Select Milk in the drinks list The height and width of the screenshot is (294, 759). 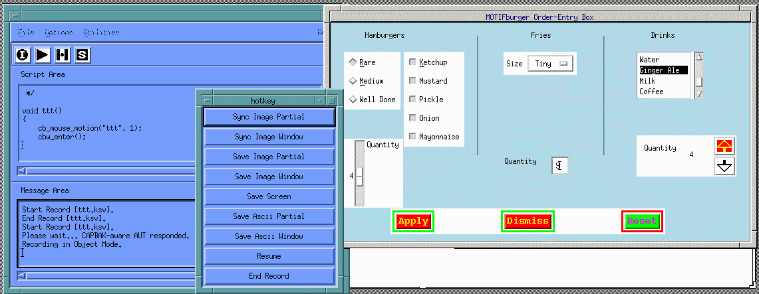(649, 81)
